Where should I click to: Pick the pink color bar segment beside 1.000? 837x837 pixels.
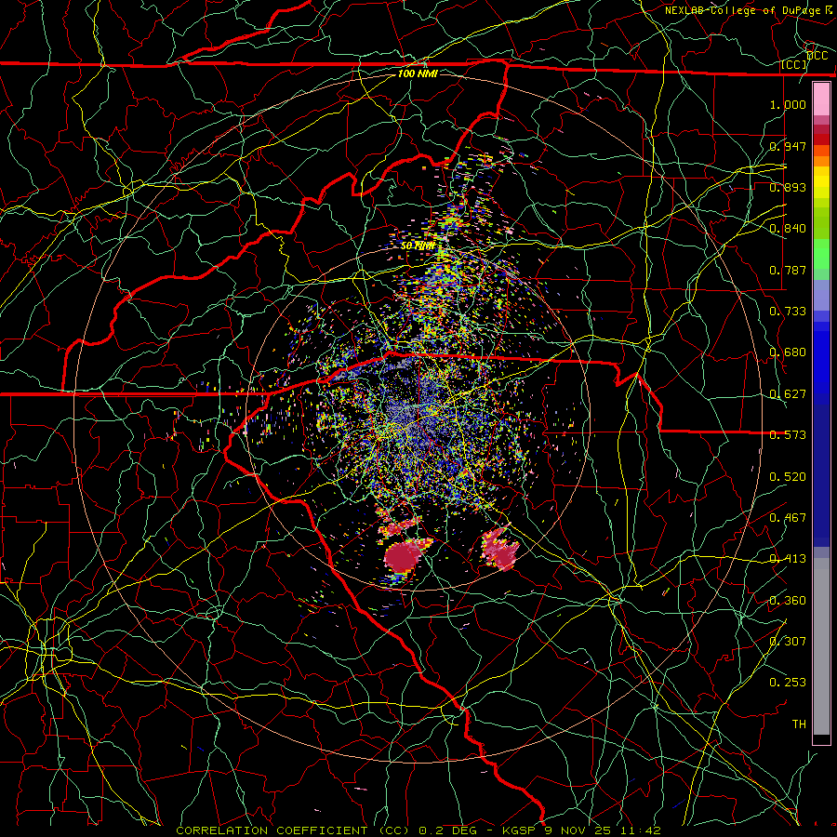coord(821,100)
